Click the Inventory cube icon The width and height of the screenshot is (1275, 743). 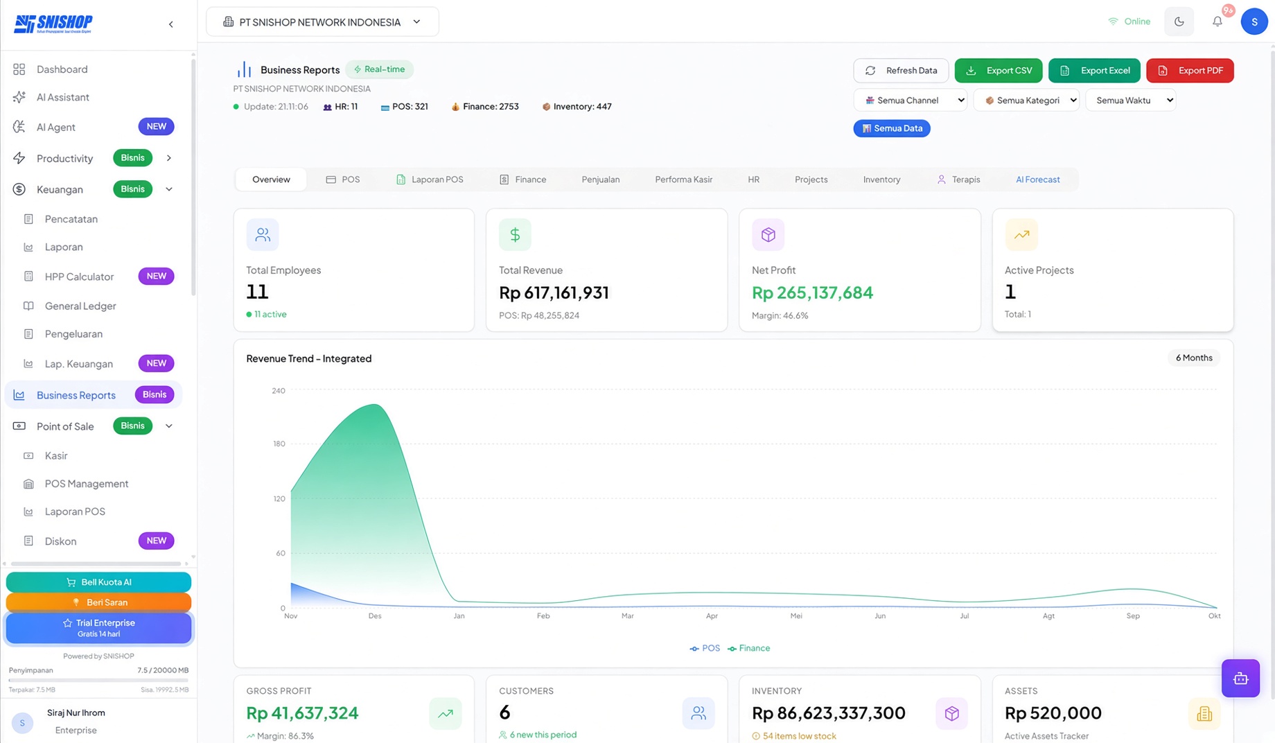coord(951,713)
